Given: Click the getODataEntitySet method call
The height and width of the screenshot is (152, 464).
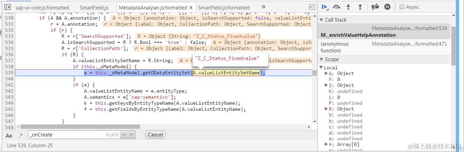Looking at the screenshot, I should 167,73.
